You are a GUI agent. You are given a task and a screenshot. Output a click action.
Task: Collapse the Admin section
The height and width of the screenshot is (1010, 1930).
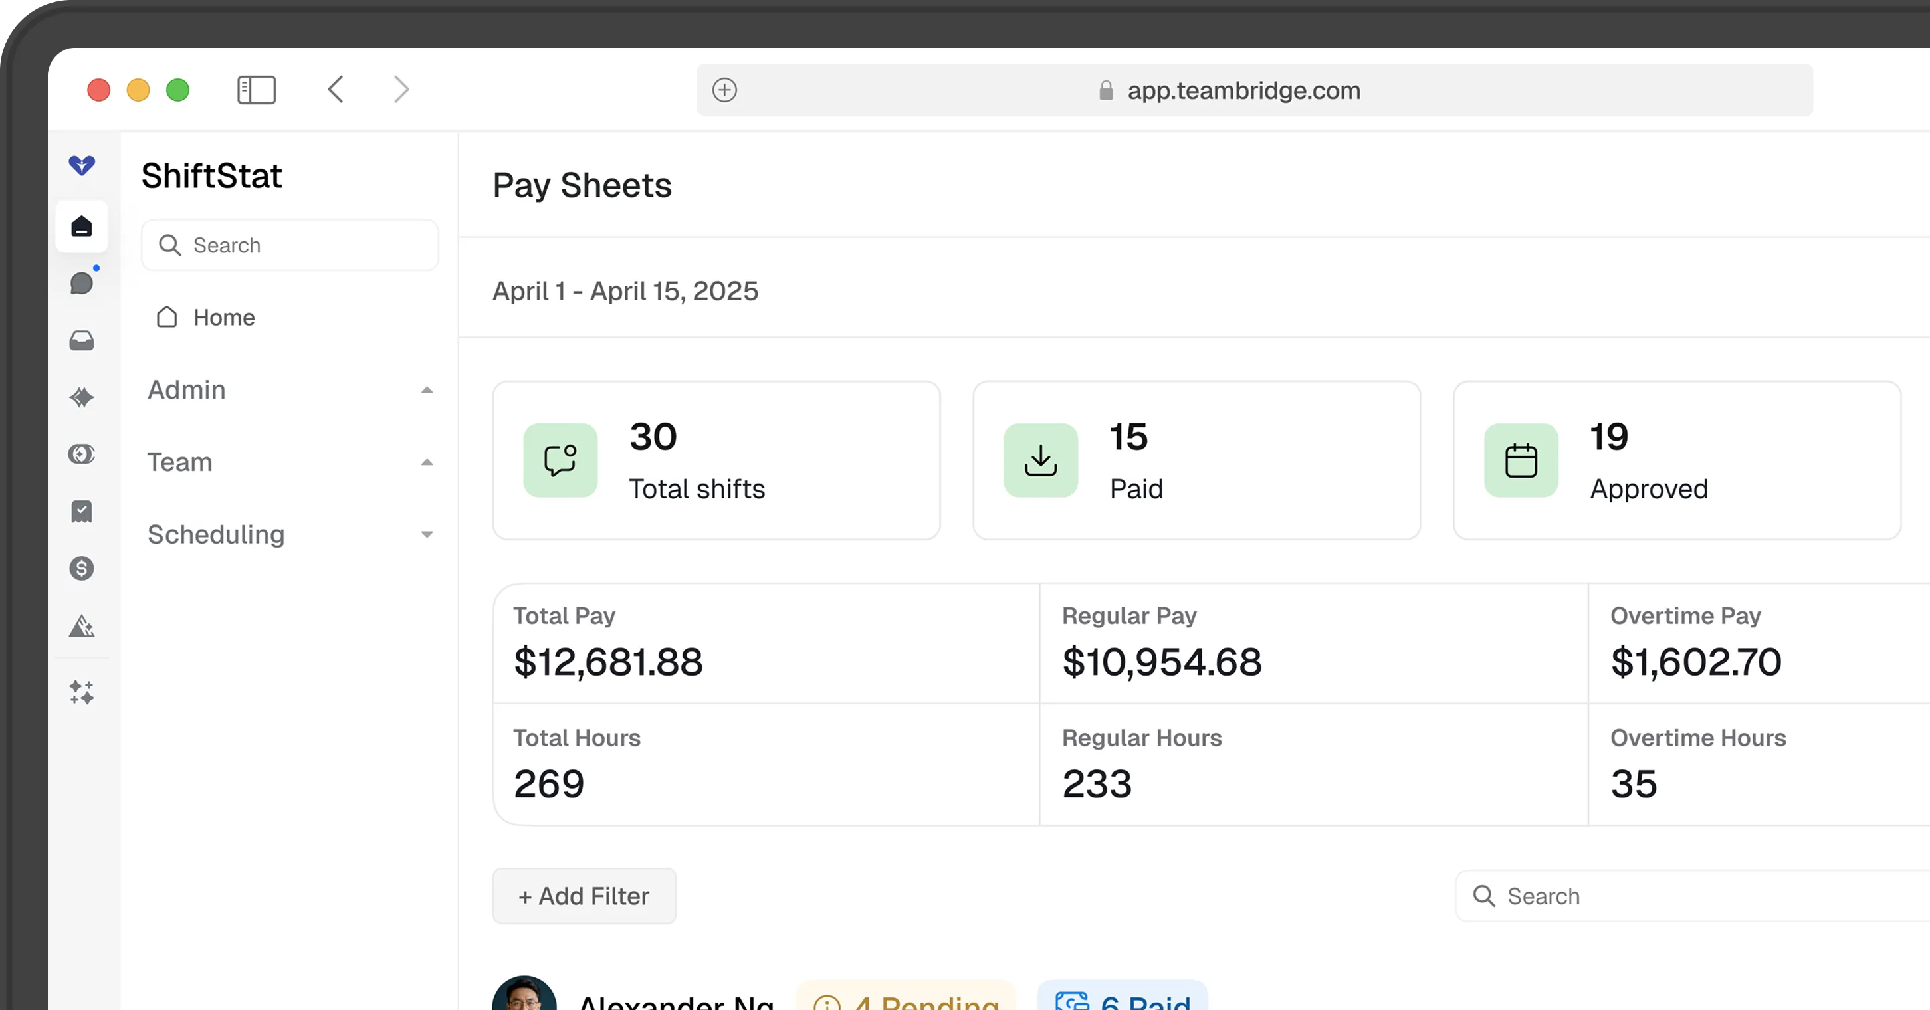pyautogui.click(x=426, y=389)
